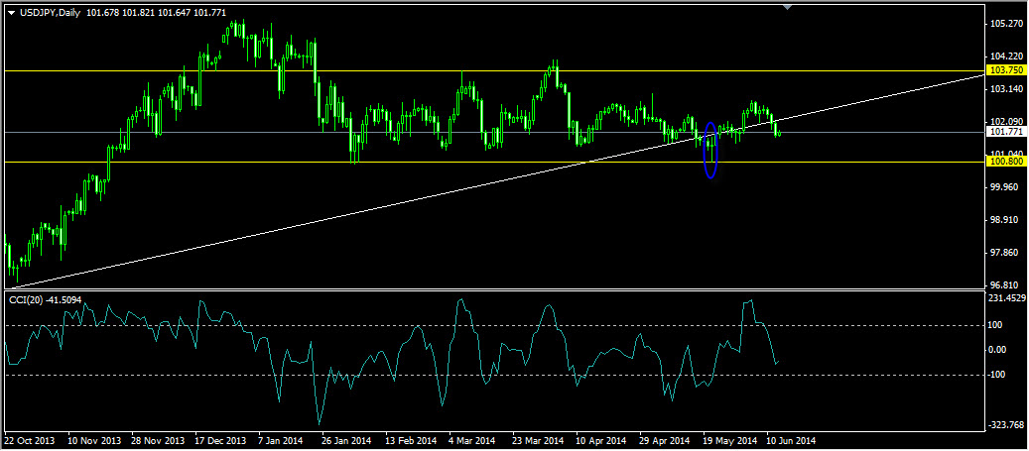The width and height of the screenshot is (1029, 451).
Task: Click the 19 May 2014 date label
Action: tap(729, 440)
